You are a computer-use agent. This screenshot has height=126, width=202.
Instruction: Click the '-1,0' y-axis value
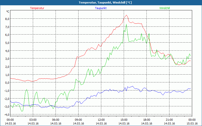[x=7, y=90]
